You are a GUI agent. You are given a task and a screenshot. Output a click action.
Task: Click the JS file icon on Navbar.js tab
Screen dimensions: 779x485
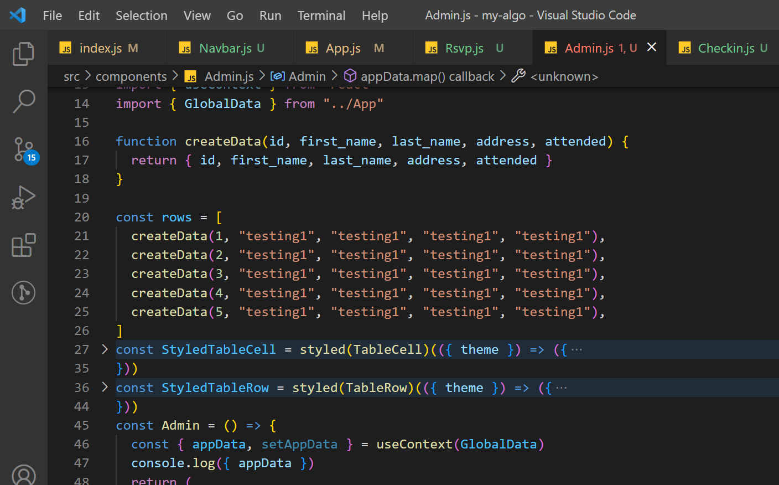click(x=185, y=48)
